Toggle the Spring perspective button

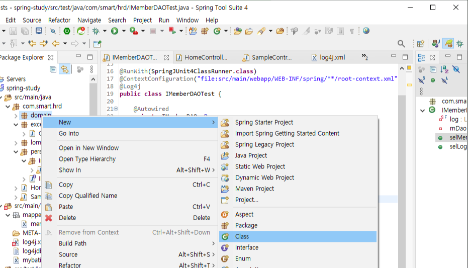(x=448, y=44)
